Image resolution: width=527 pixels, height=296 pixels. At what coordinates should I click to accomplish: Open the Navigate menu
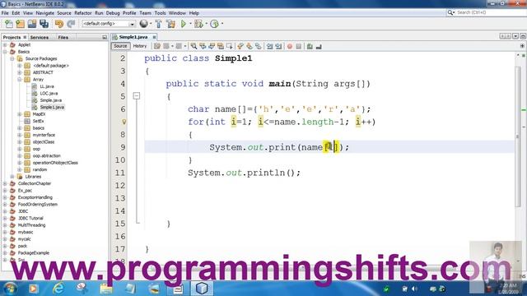pos(45,13)
